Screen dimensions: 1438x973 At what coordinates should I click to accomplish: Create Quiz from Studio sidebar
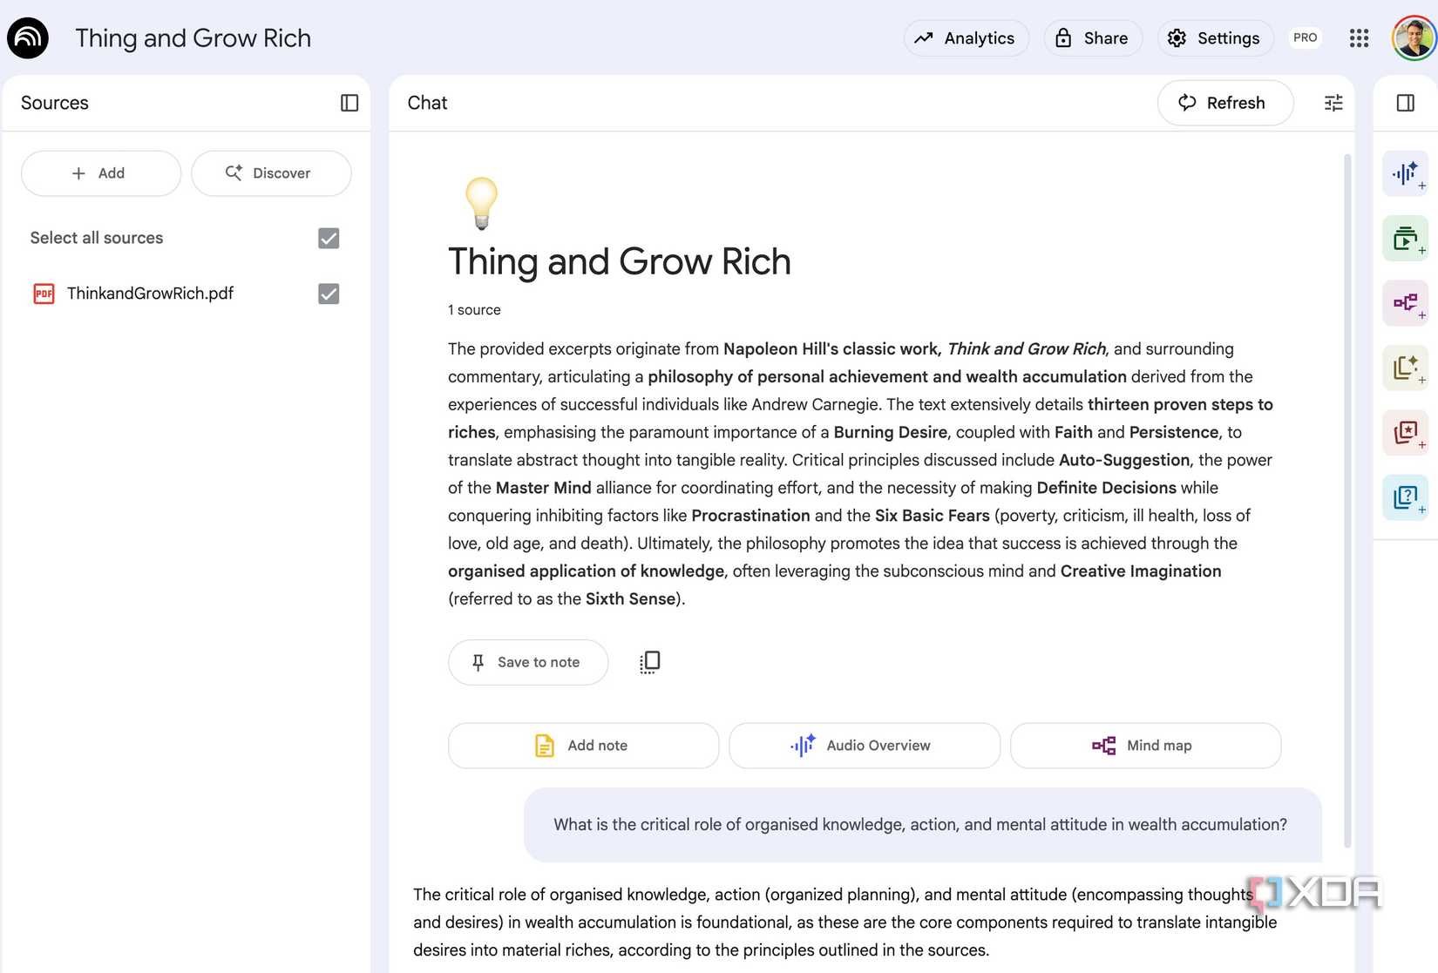(1405, 497)
